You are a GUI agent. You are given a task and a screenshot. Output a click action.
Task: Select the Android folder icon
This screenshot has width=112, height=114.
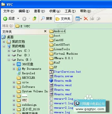51,31
